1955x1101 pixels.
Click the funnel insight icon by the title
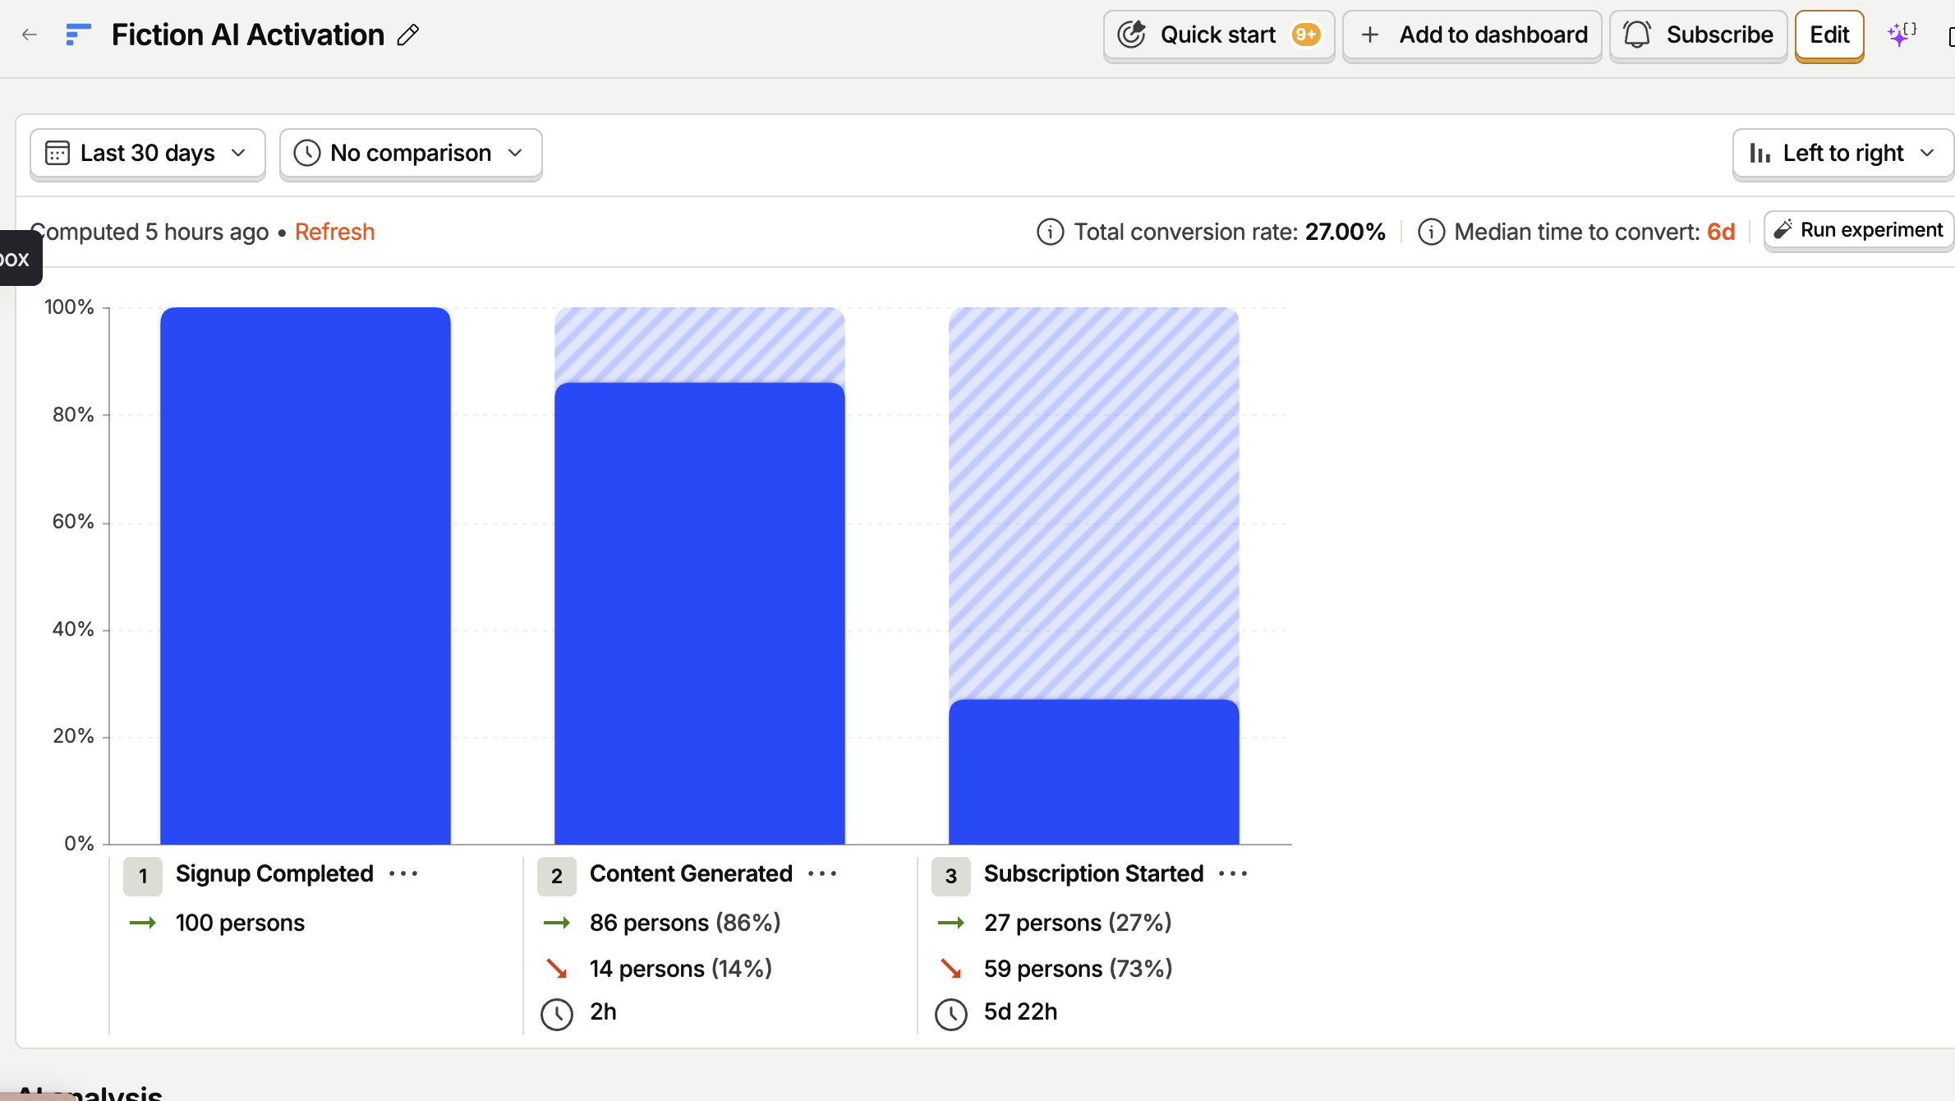point(78,35)
